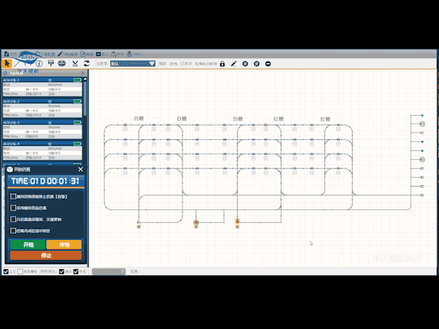Enable the first simulation option checkbox
The width and height of the screenshot is (439, 329).
pos(14,196)
